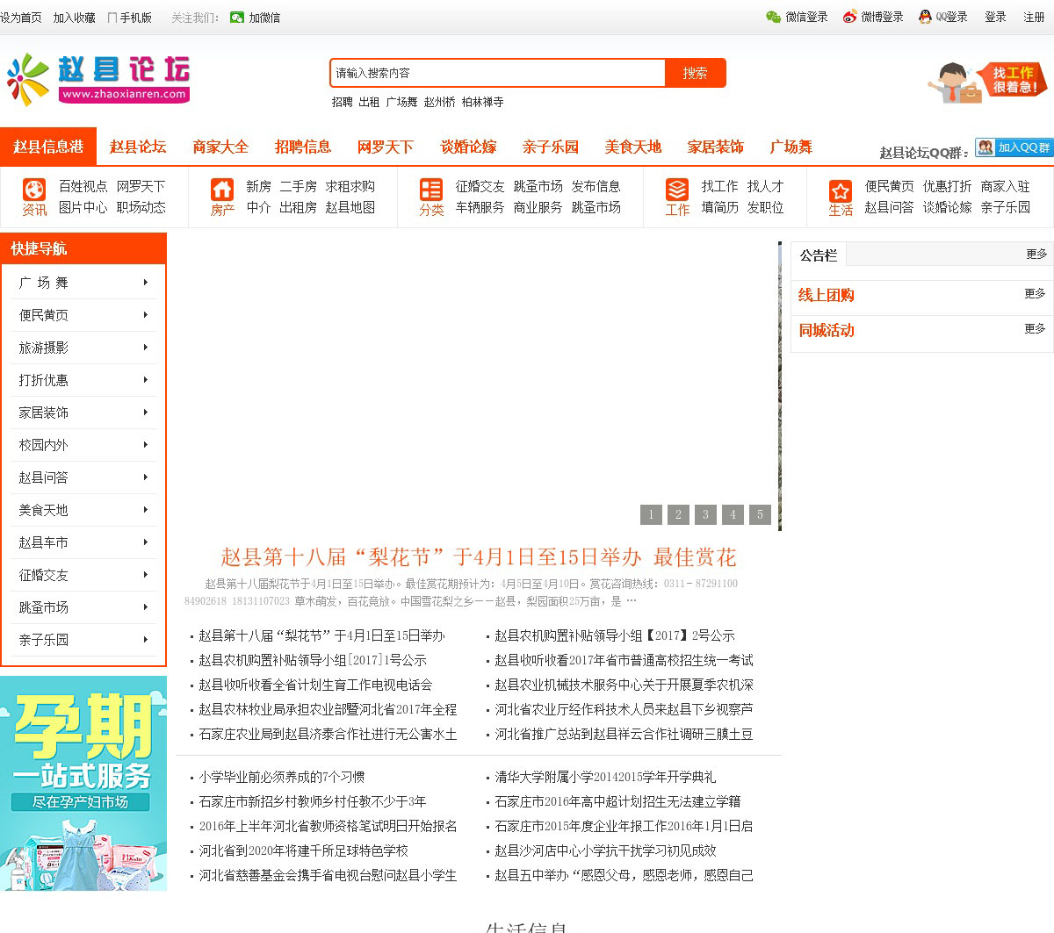Expand the 赵县车市 sidebar entry
Screen dimensions: 1054x933
83,542
